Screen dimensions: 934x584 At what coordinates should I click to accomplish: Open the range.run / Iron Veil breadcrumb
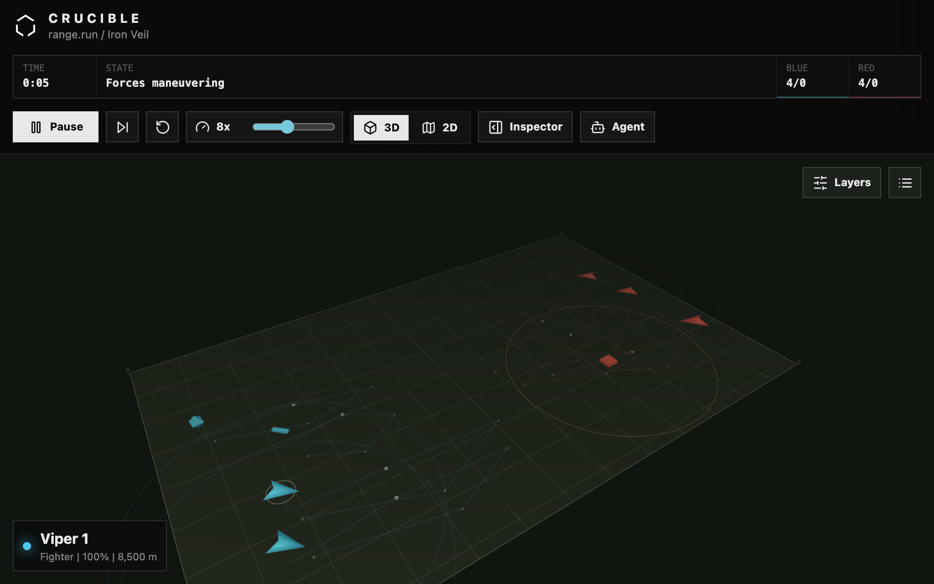pos(99,35)
